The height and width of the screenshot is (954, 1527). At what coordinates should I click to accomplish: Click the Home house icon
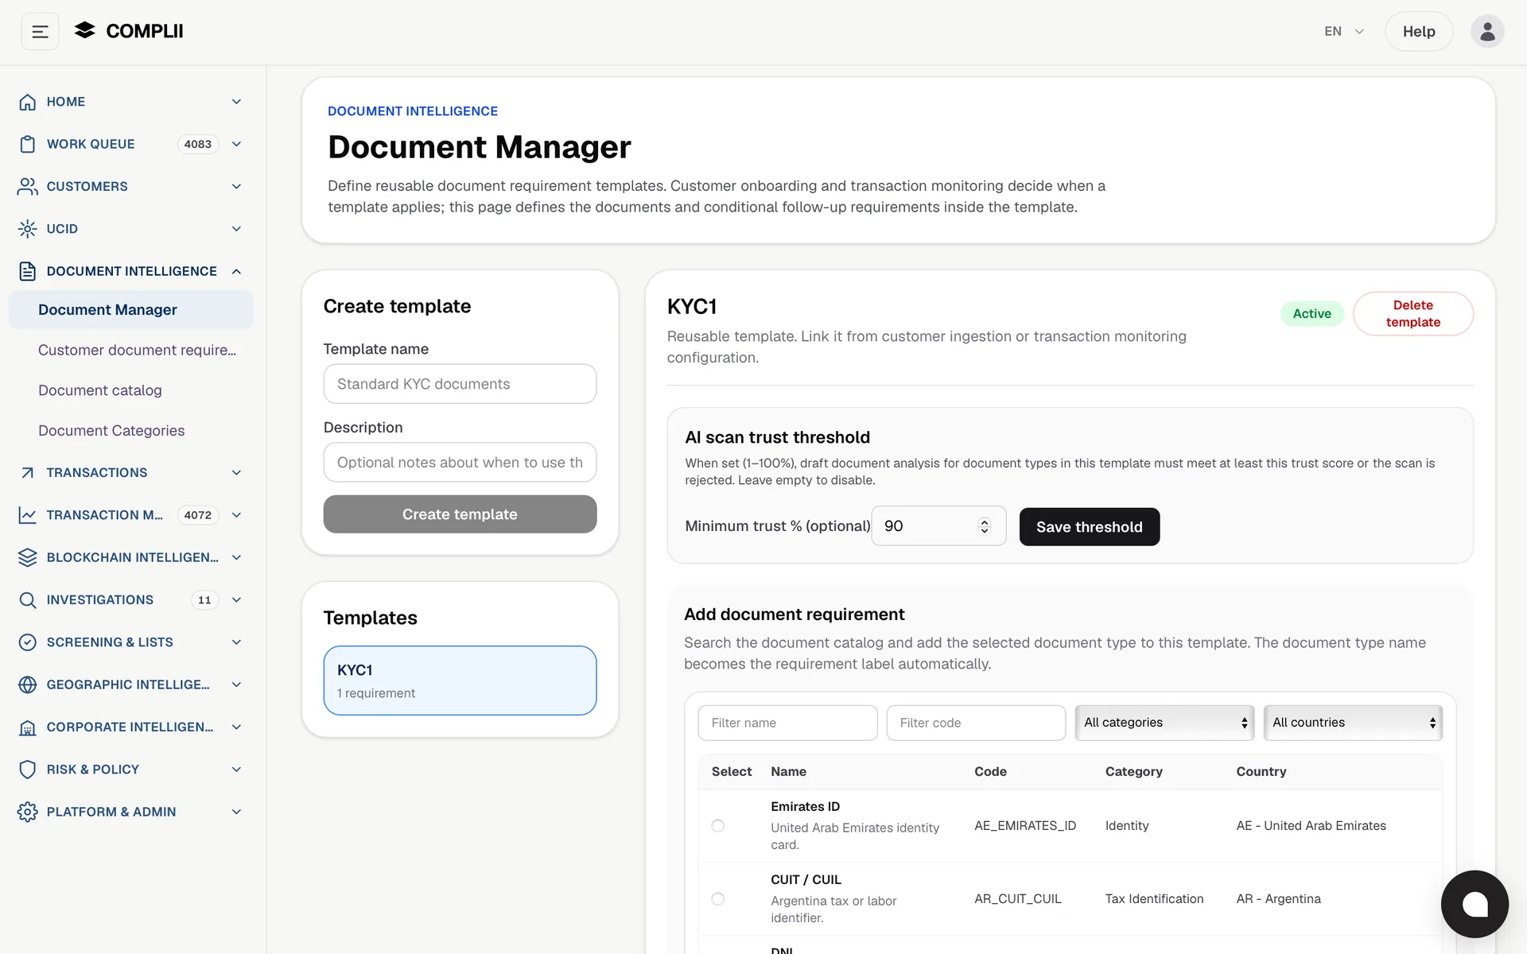[28, 102]
